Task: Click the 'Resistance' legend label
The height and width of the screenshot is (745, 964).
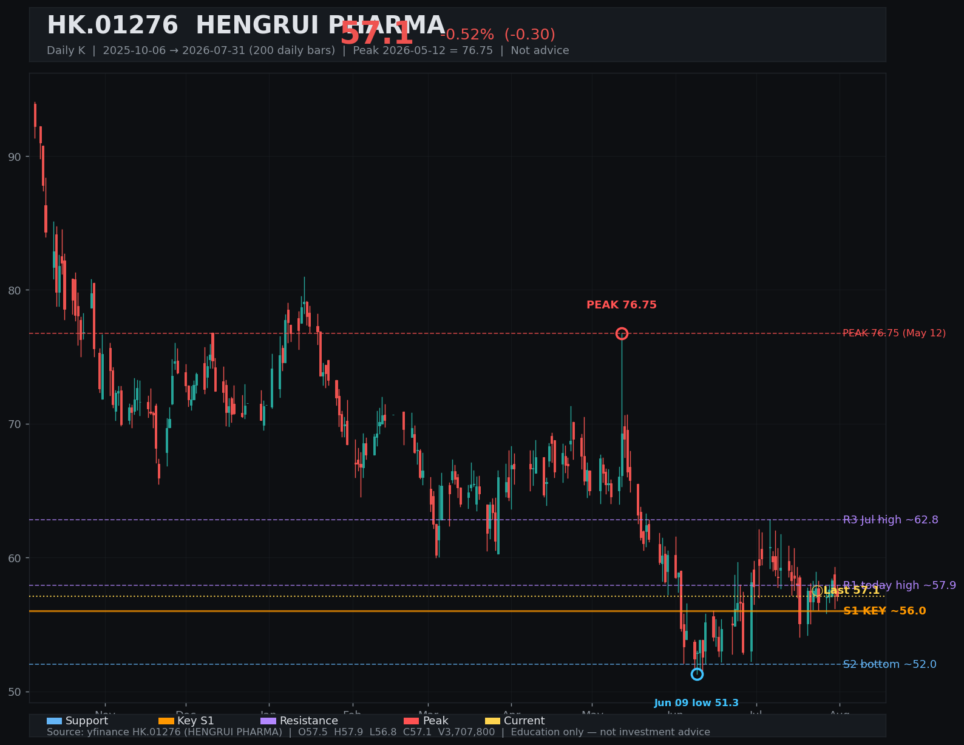Action: (x=309, y=721)
